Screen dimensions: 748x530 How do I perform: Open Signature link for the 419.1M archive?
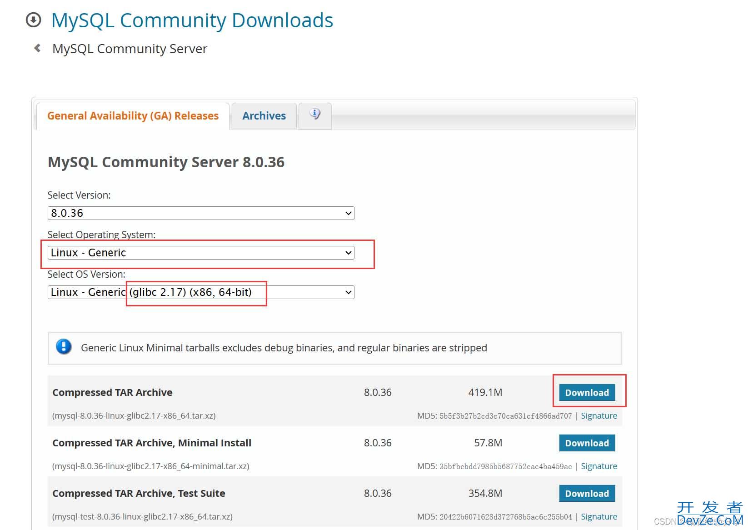(x=599, y=416)
